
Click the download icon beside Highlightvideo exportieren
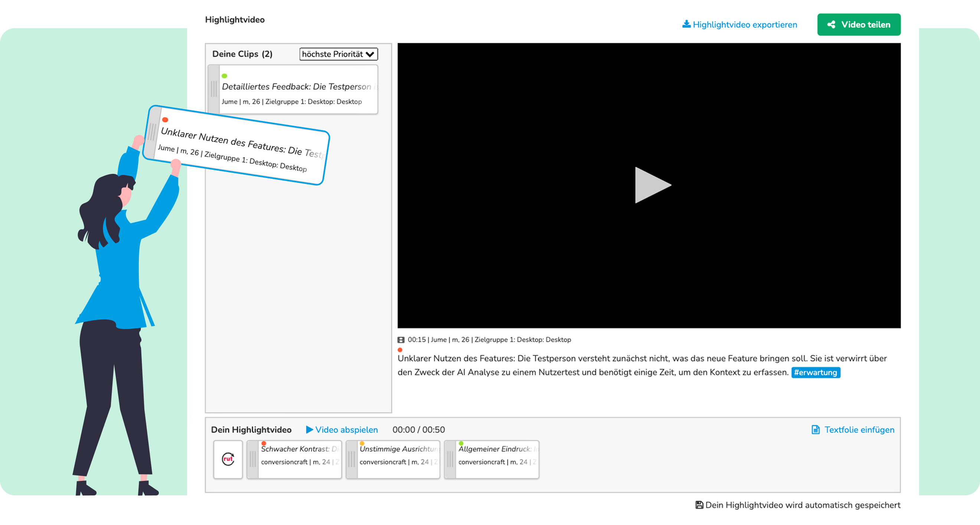tap(686, 24)
